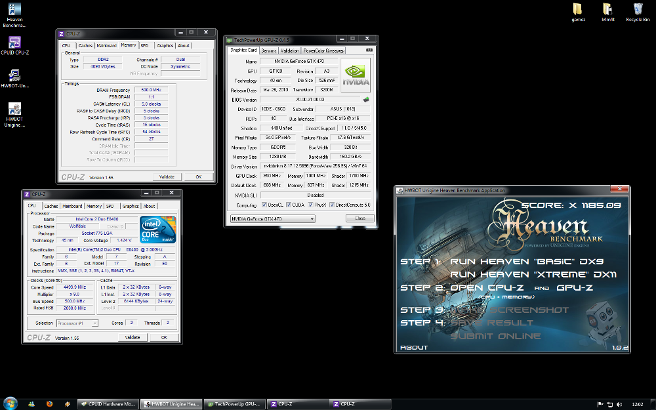
Task: Open the GPU-Z title bar system icon
Action: (x=229, y=40)
